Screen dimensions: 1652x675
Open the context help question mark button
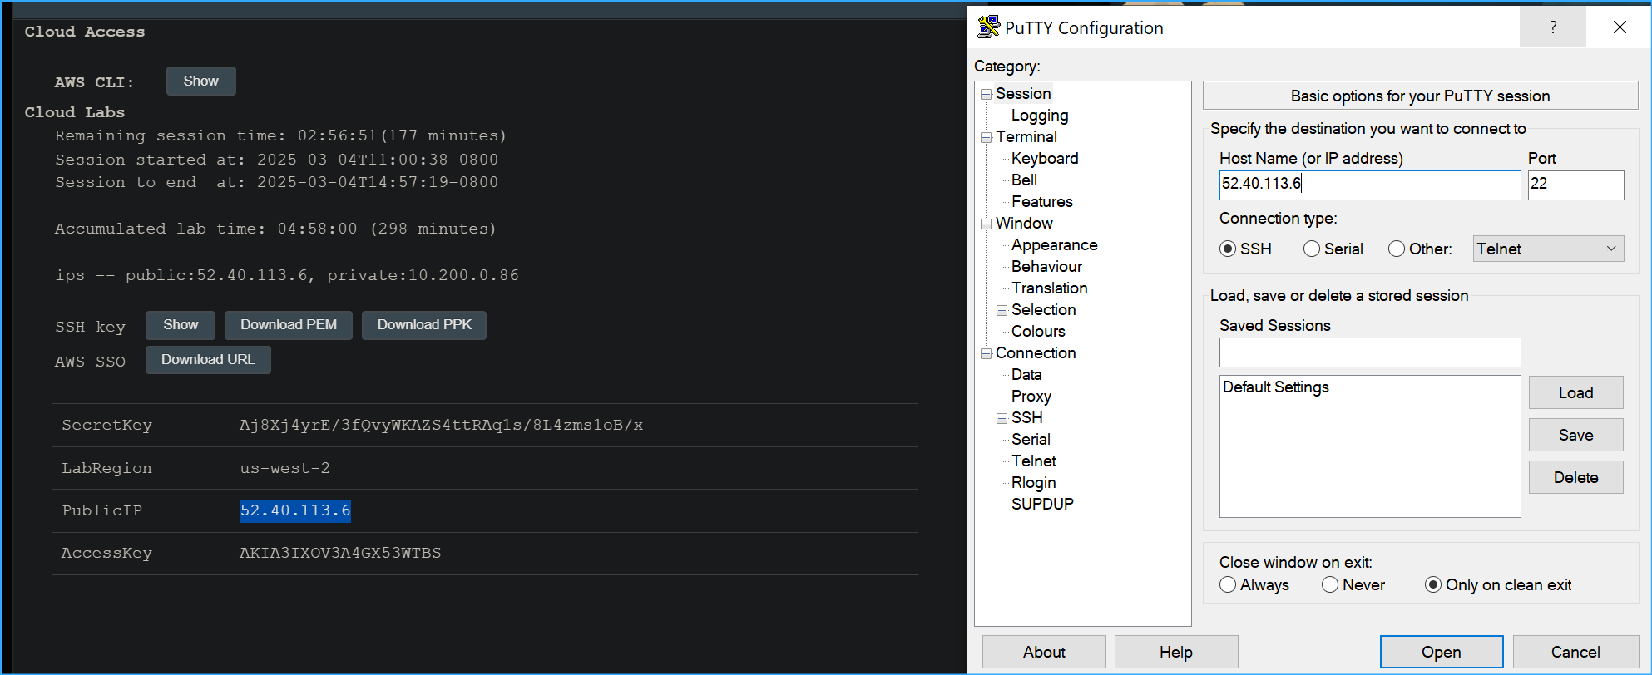pos(1552,27)
